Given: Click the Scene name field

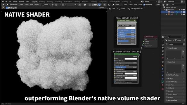Looking at the screenshot, I should click(150, 1).
